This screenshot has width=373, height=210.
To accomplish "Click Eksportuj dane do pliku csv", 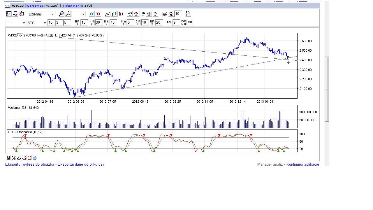I will [81, 164].
